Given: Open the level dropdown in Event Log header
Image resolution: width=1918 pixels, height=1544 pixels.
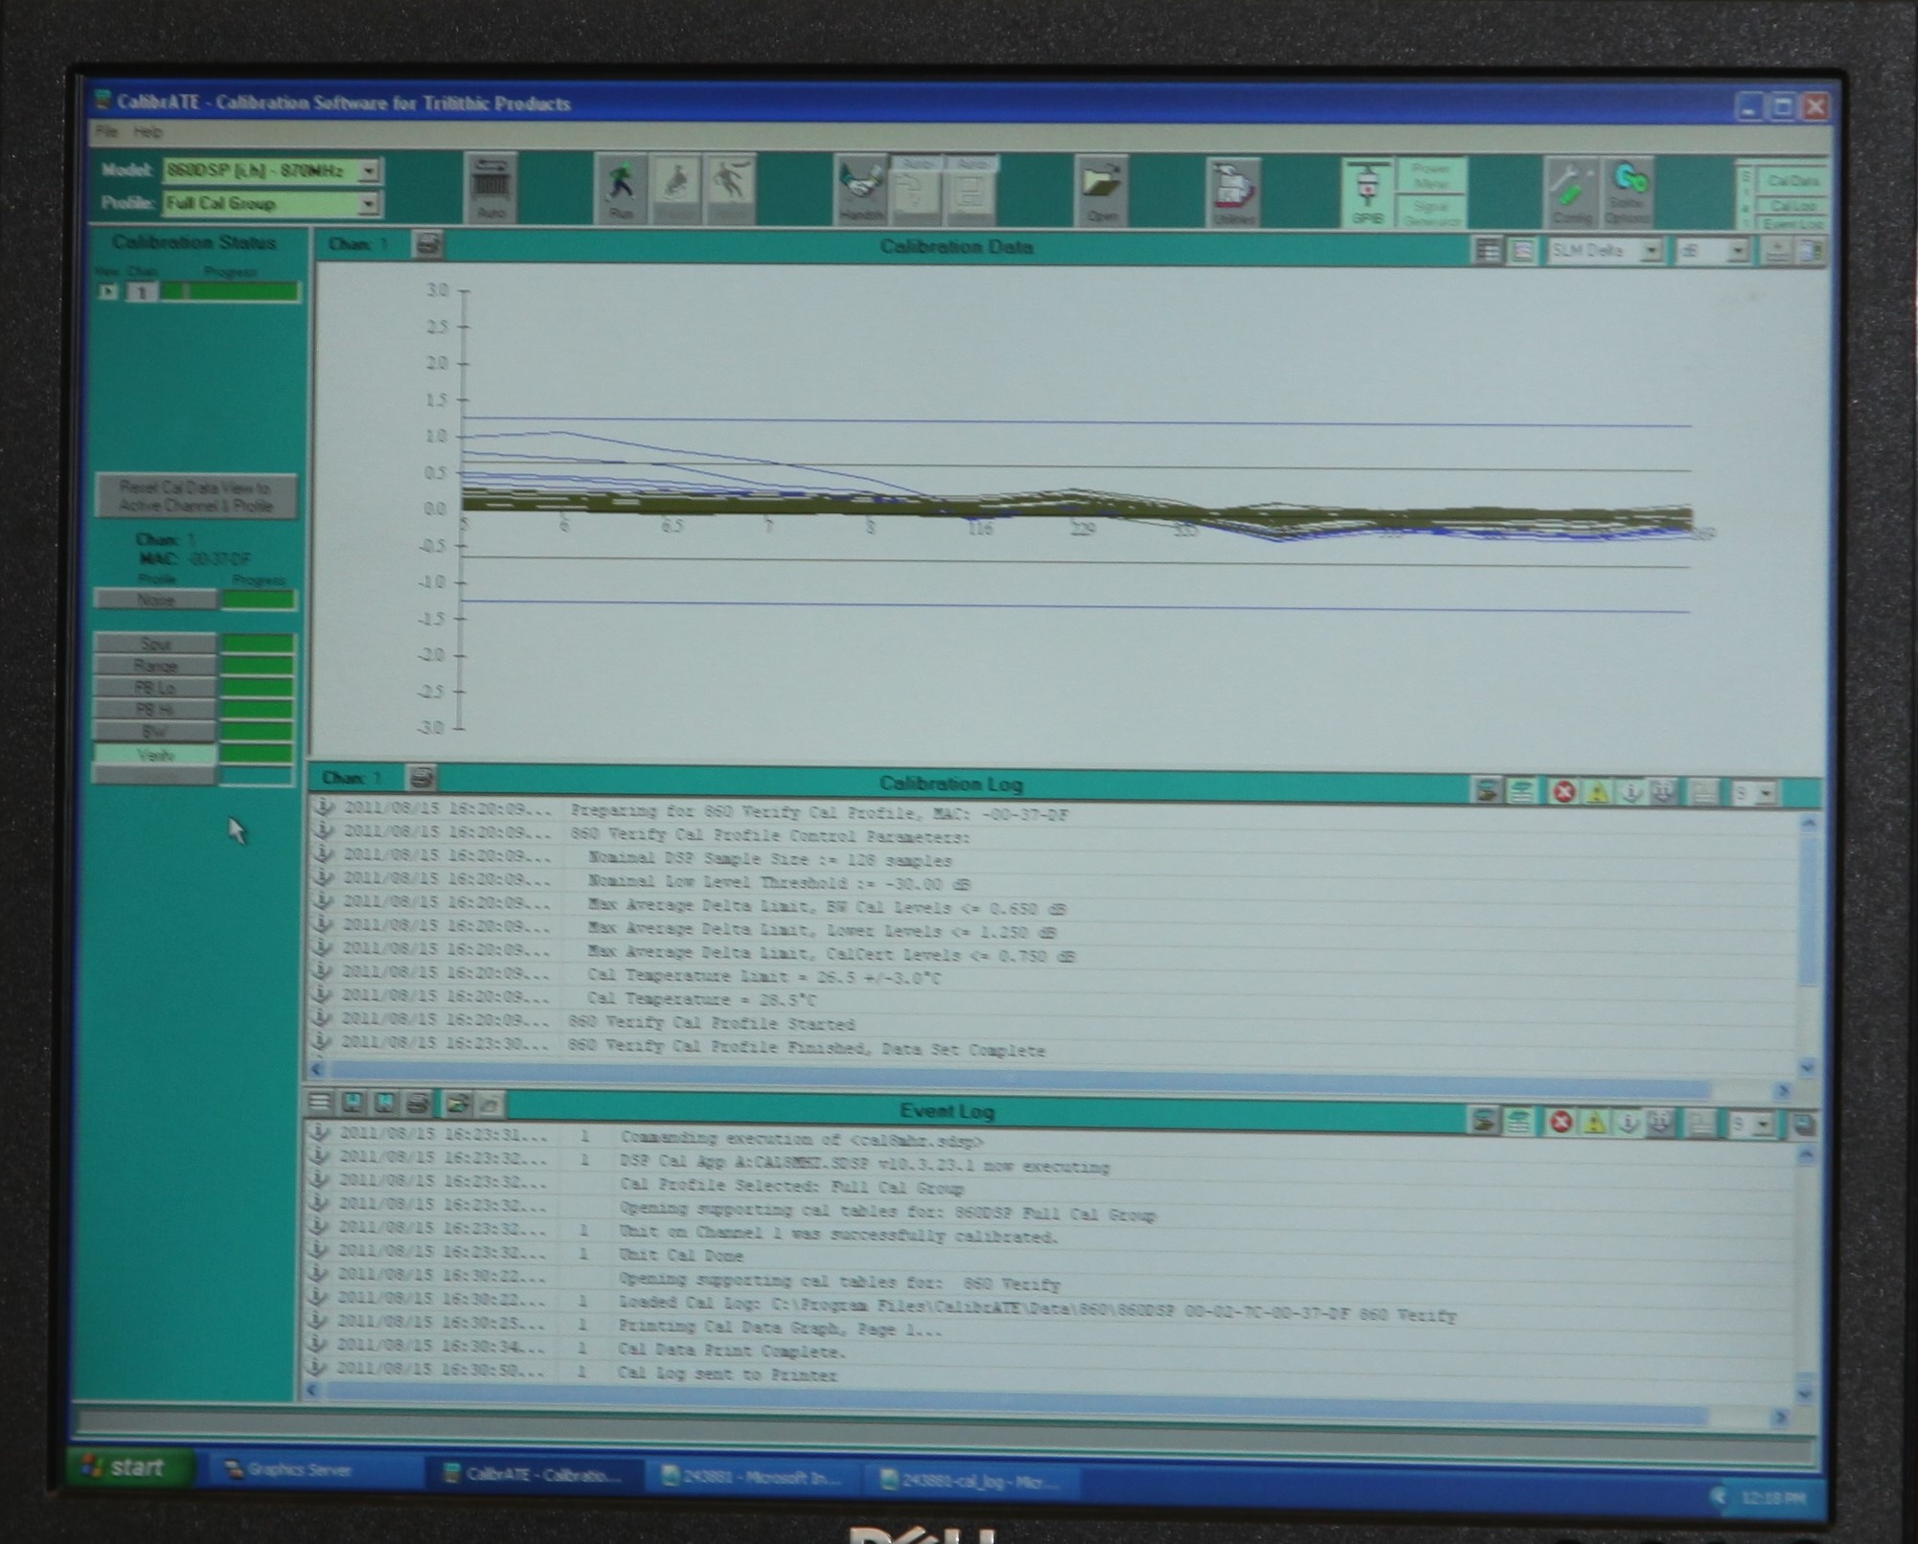Looking at the screenshot, I should (1753, 1124).
